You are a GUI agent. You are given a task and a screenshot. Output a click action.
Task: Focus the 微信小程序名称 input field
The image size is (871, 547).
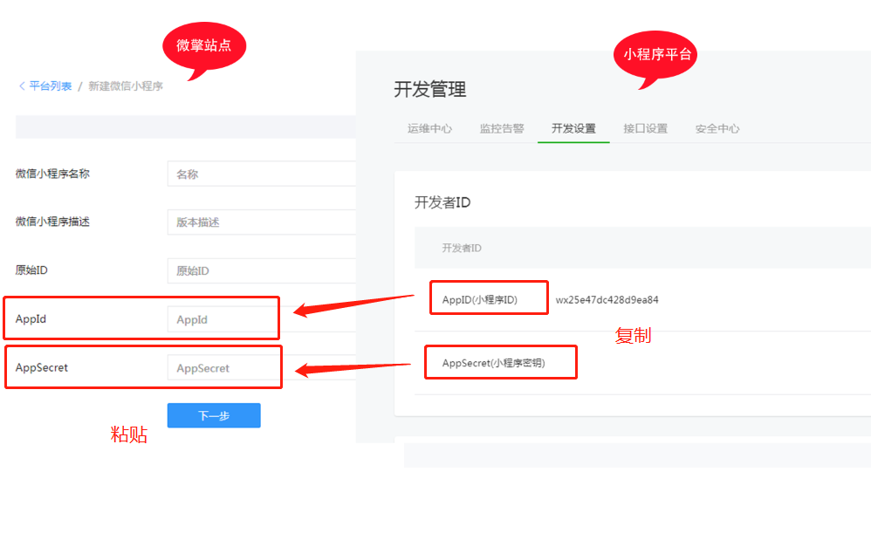262,174
